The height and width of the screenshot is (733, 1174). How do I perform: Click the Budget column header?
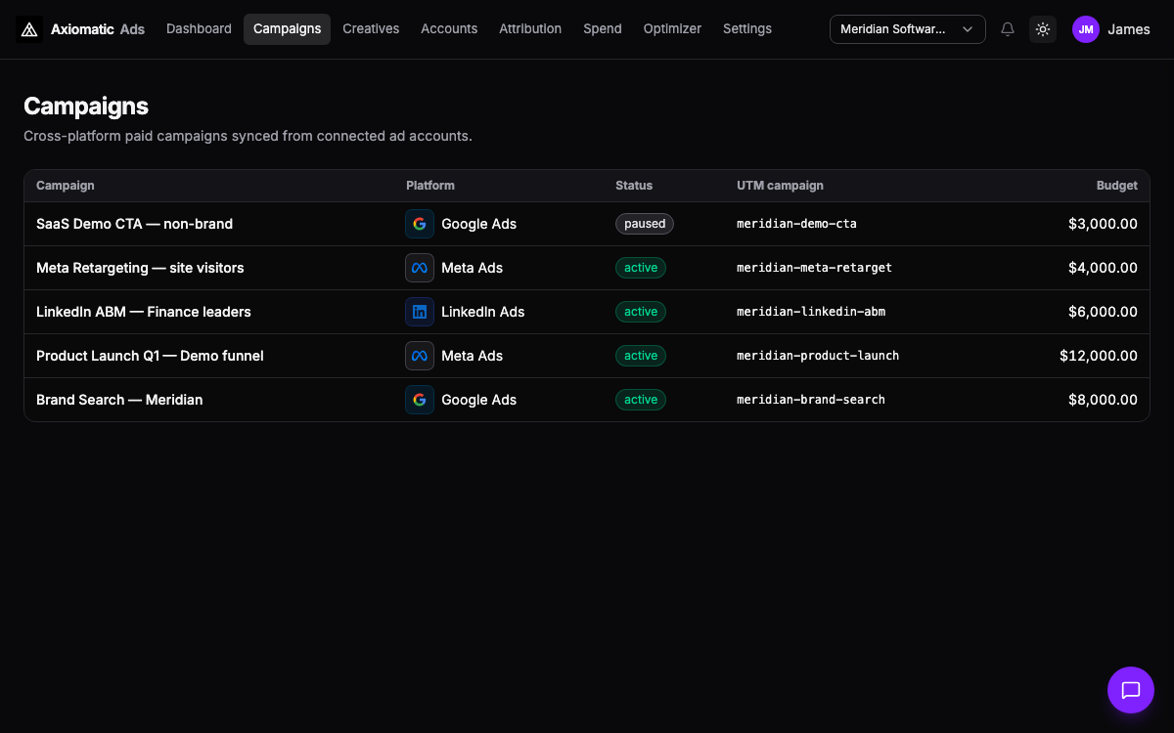[1117, 186]
